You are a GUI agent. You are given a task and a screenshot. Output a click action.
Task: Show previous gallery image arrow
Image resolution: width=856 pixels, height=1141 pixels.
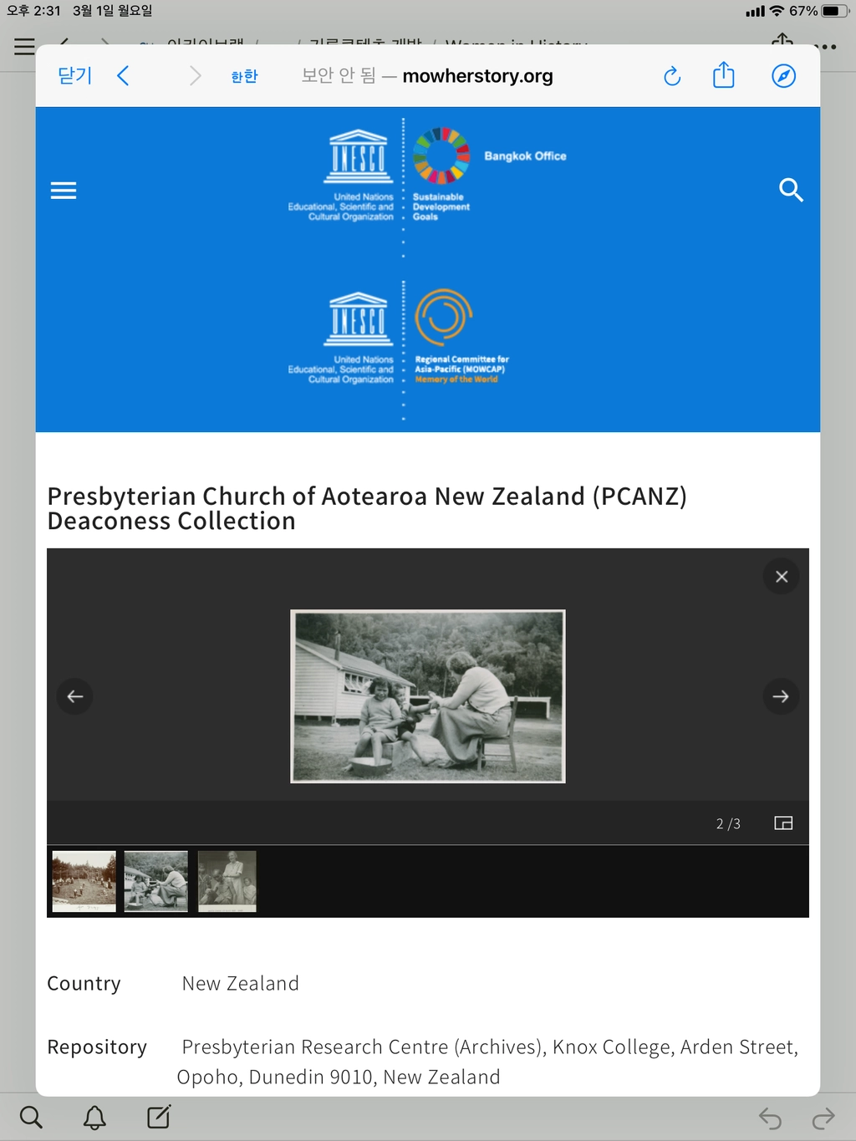click(x=75, y=696)
